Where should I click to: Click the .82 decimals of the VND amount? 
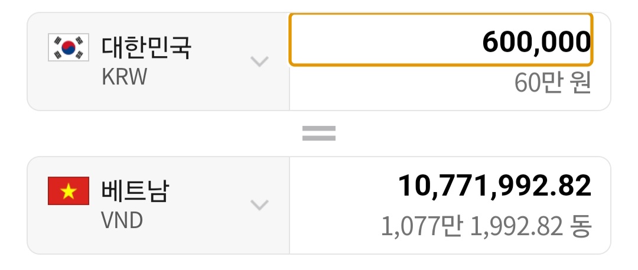click(572, 186)
